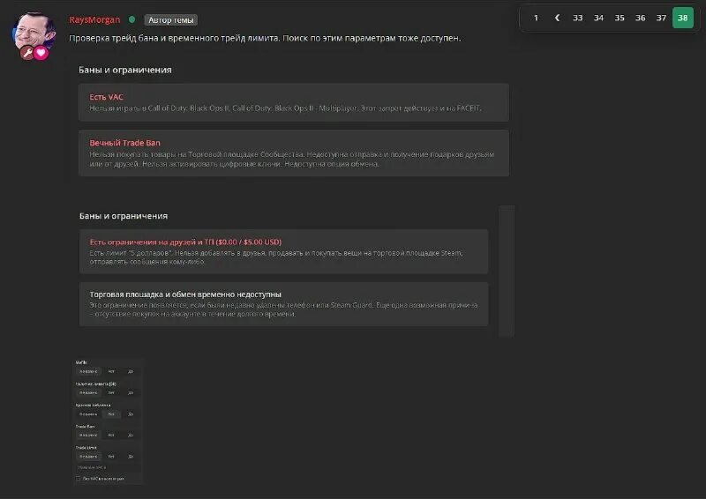Click the red "Вечный Trade Ban" title
Screen dimensions: 706x499
tap(124, 143)
